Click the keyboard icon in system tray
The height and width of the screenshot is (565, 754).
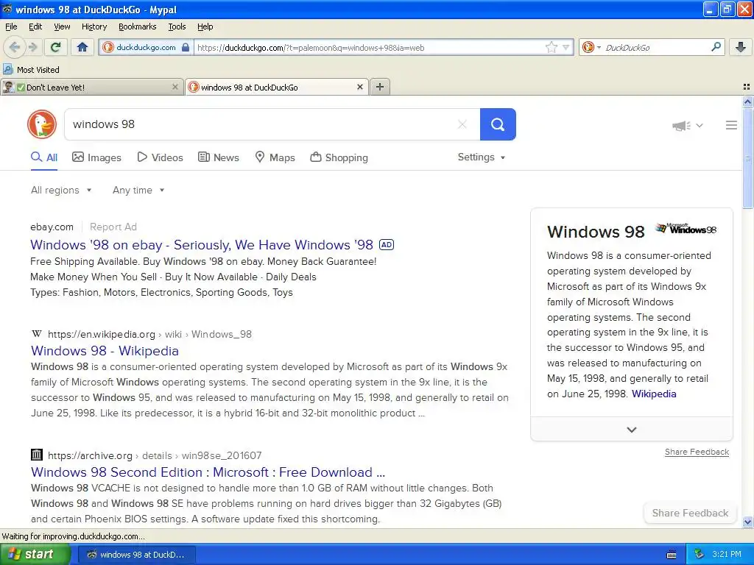click(x=672, y=555)
